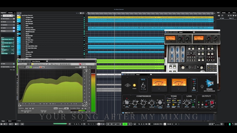This screenshot has width=237, height=133.
Task: Toggle the BYP button in OUTPUT section
Action: click(202, 105)
